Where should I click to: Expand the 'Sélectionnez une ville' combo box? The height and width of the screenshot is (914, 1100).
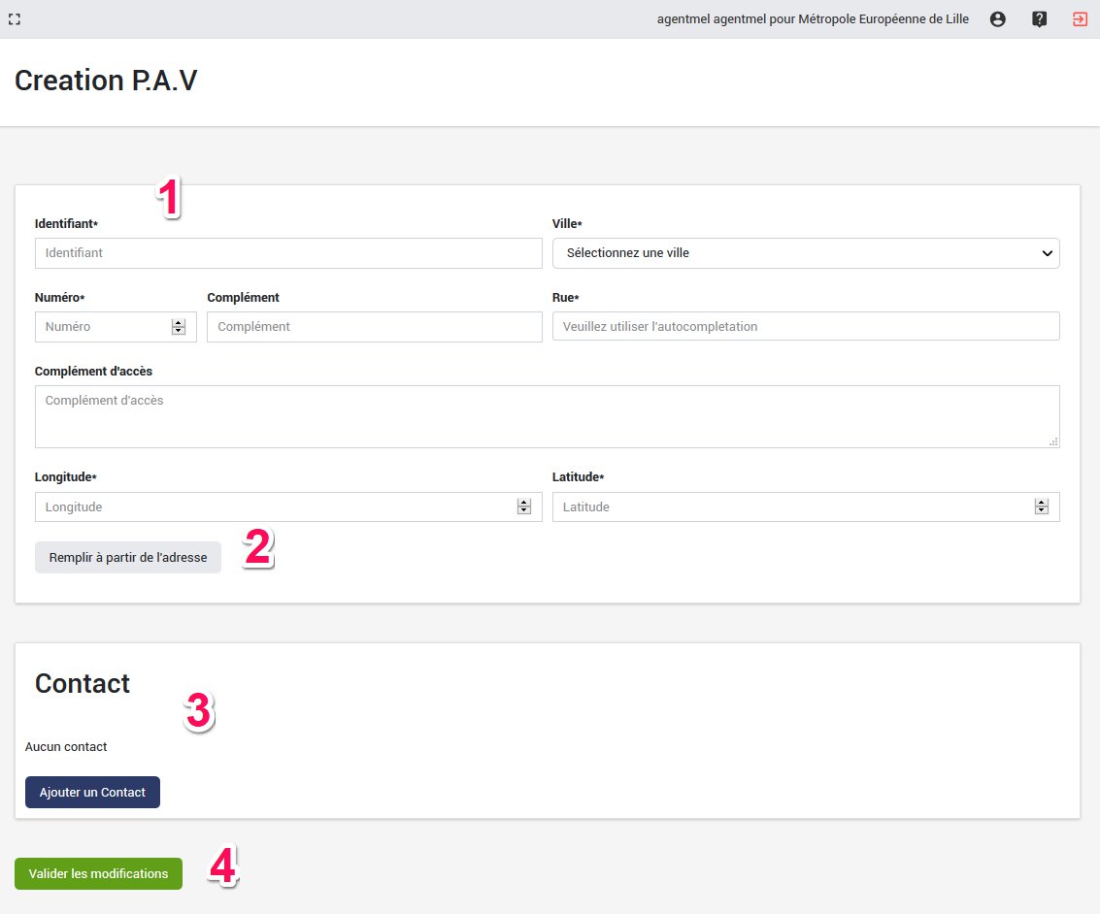click(x=806, y=252)
